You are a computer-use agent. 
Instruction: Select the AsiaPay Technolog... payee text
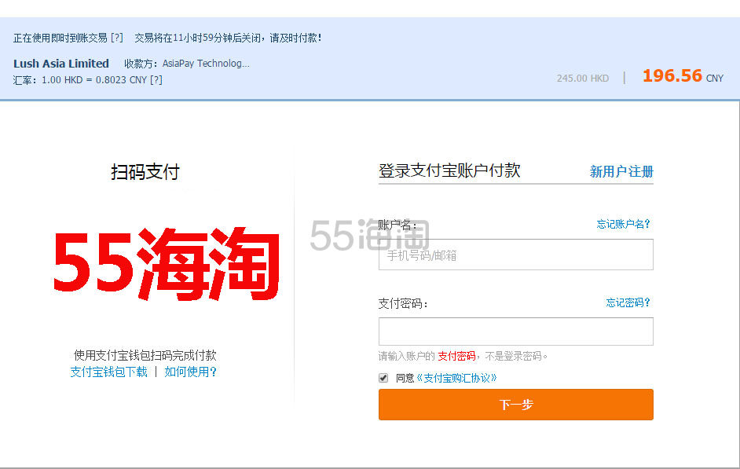click(206, 63)
